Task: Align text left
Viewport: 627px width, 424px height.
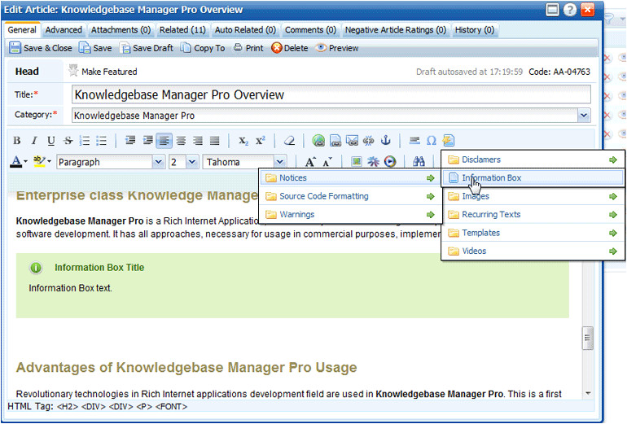Action: 164,140
